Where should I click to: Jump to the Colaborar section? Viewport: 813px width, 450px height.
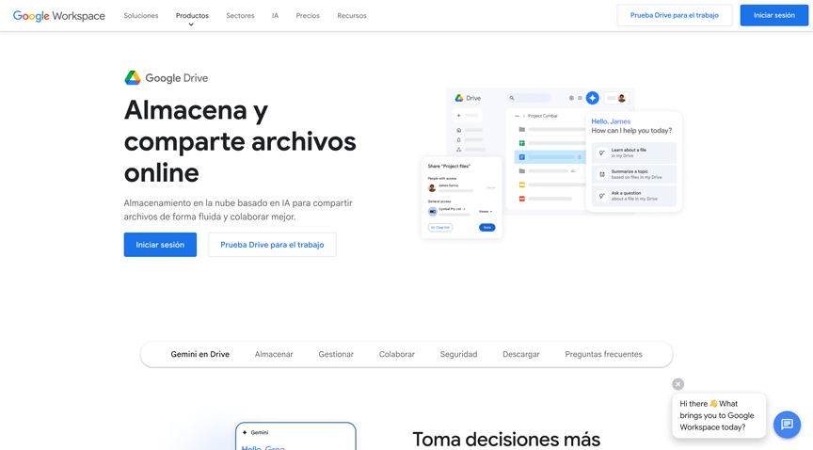point(397,354)
